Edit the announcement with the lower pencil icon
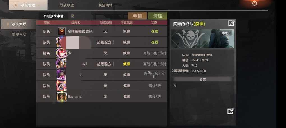 [x=231, y=111]
